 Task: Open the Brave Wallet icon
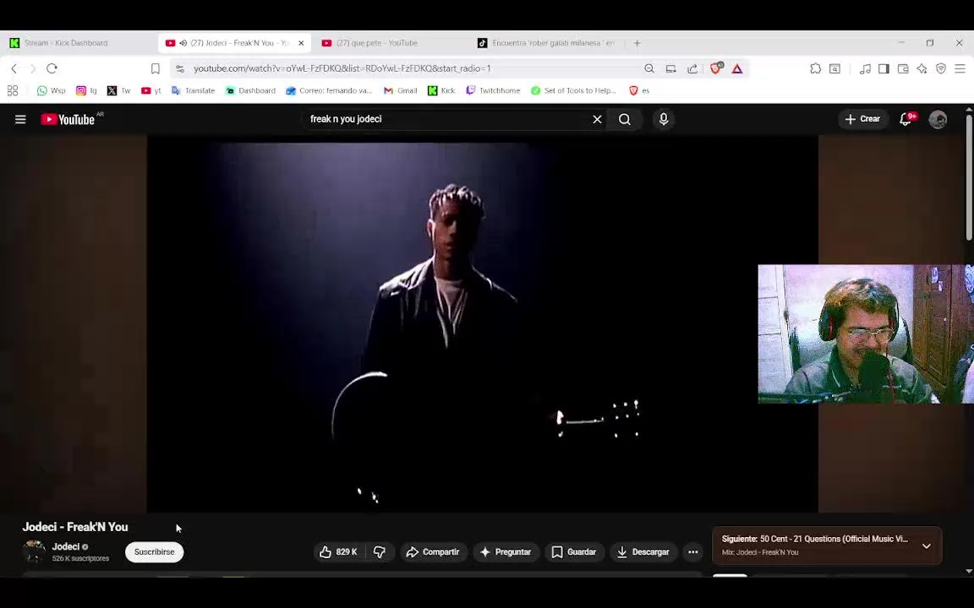903,68
